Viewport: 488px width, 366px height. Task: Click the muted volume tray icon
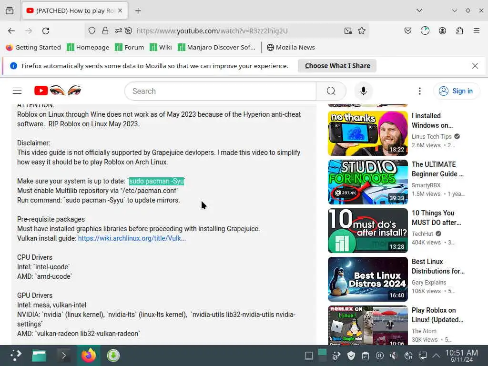(x=394, y=356)
